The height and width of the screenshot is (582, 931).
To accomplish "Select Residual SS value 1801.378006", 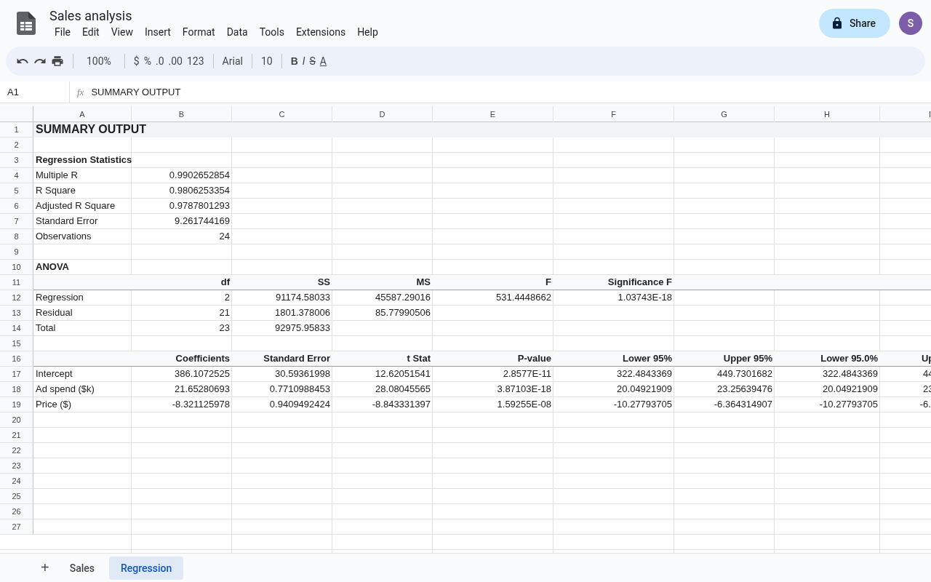I will [282, 313].
